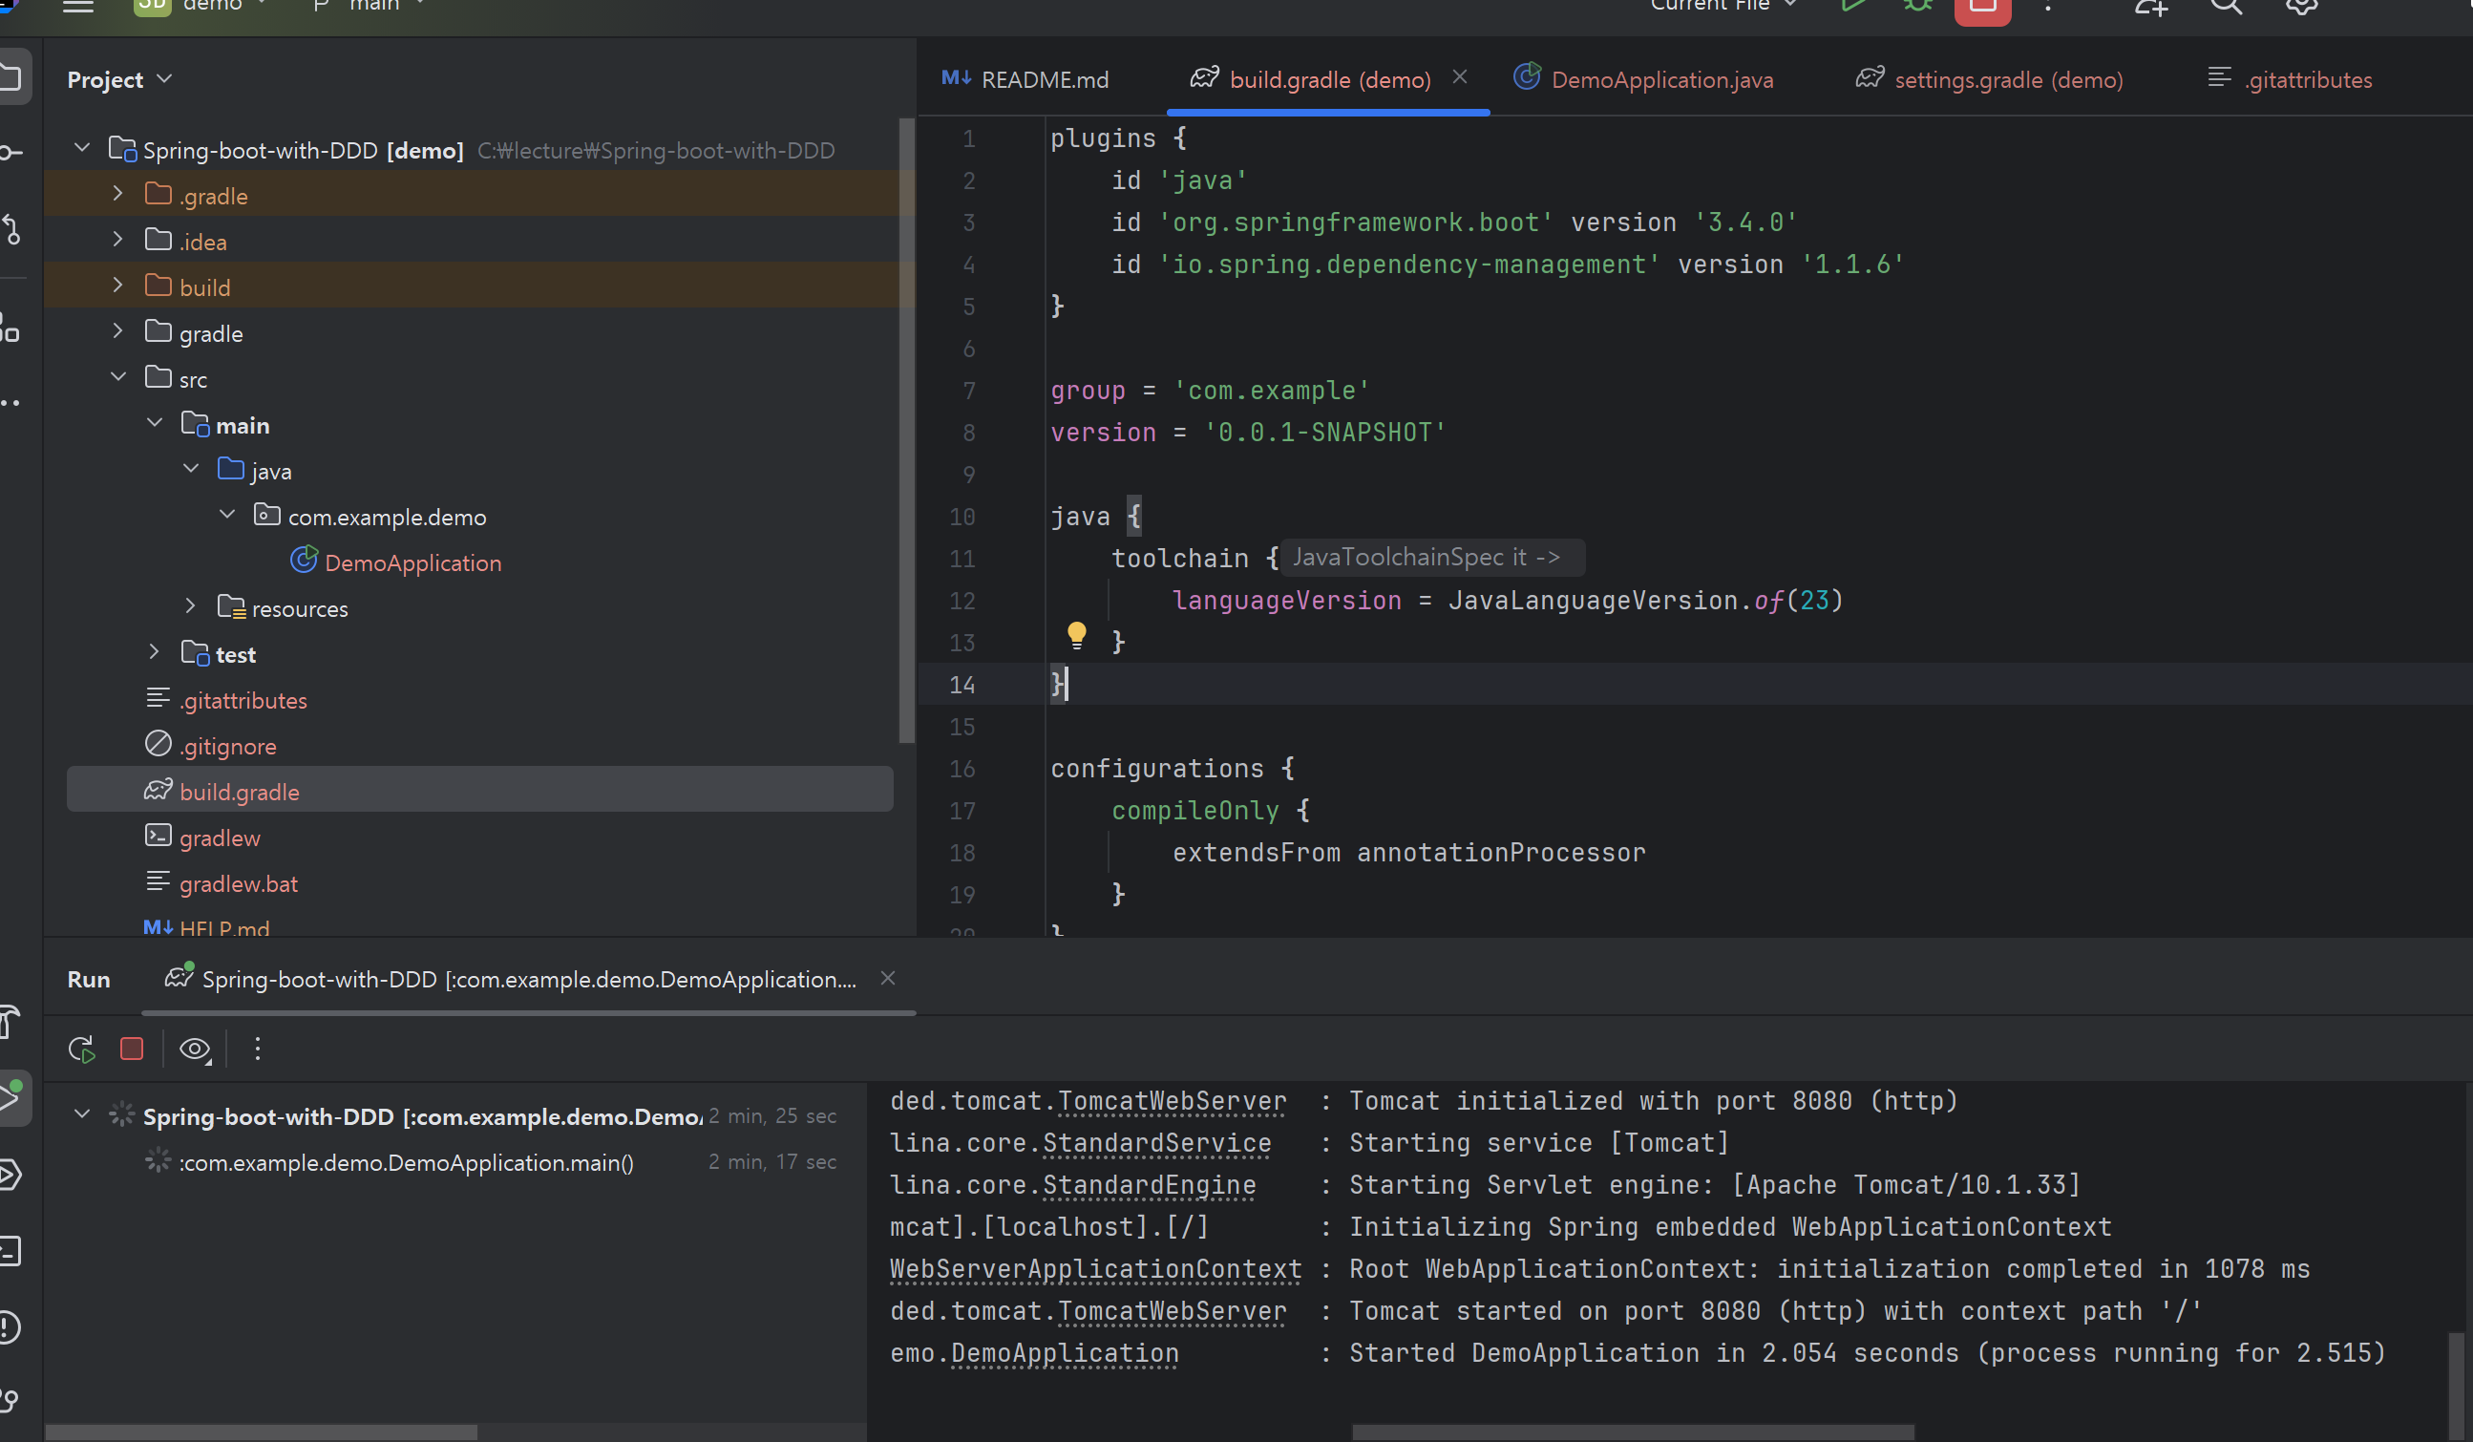The height and width of the screenshot is (1442, 2473).
Task: Open the main hamburger menu
Action: 77,6
